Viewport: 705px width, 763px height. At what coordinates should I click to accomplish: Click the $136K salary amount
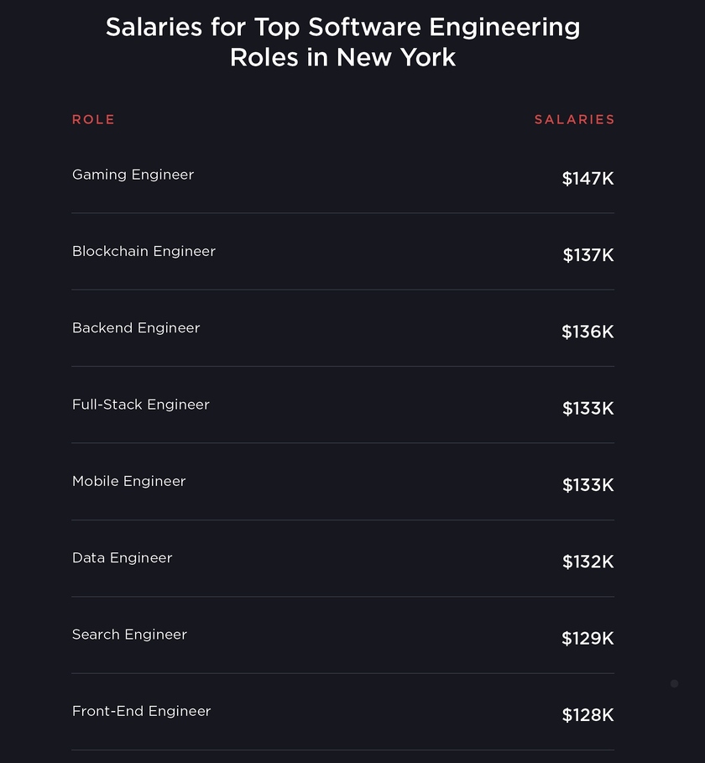click(x=587, y=332)
